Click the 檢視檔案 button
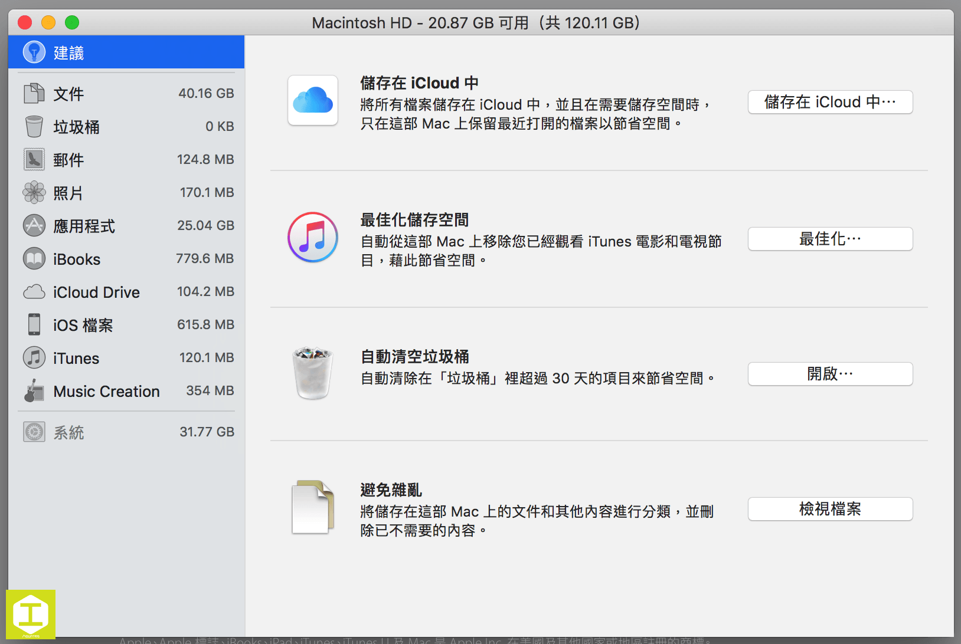 click(x=829, y=509)
